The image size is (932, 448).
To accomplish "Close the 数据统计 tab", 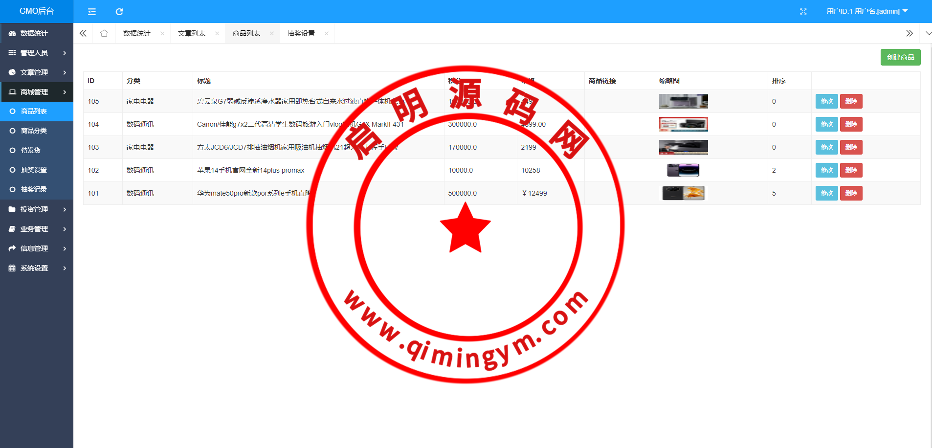I will coord(162,34).
